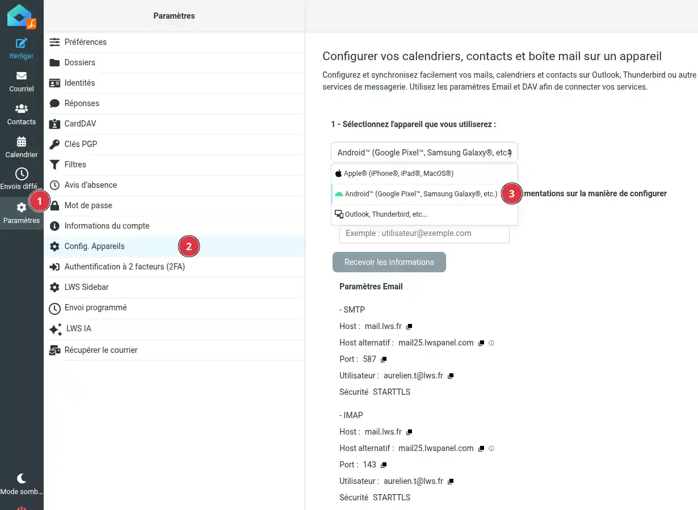Click IMAP Sécurité STARTTLS text
The height and width of the screenshot is (510, 698).
point(375,498)
